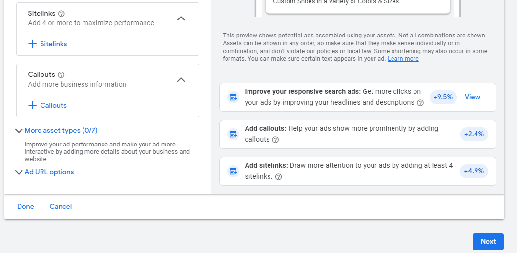
Task: Open help icon in Add callouts card
Action: [275, 140]
